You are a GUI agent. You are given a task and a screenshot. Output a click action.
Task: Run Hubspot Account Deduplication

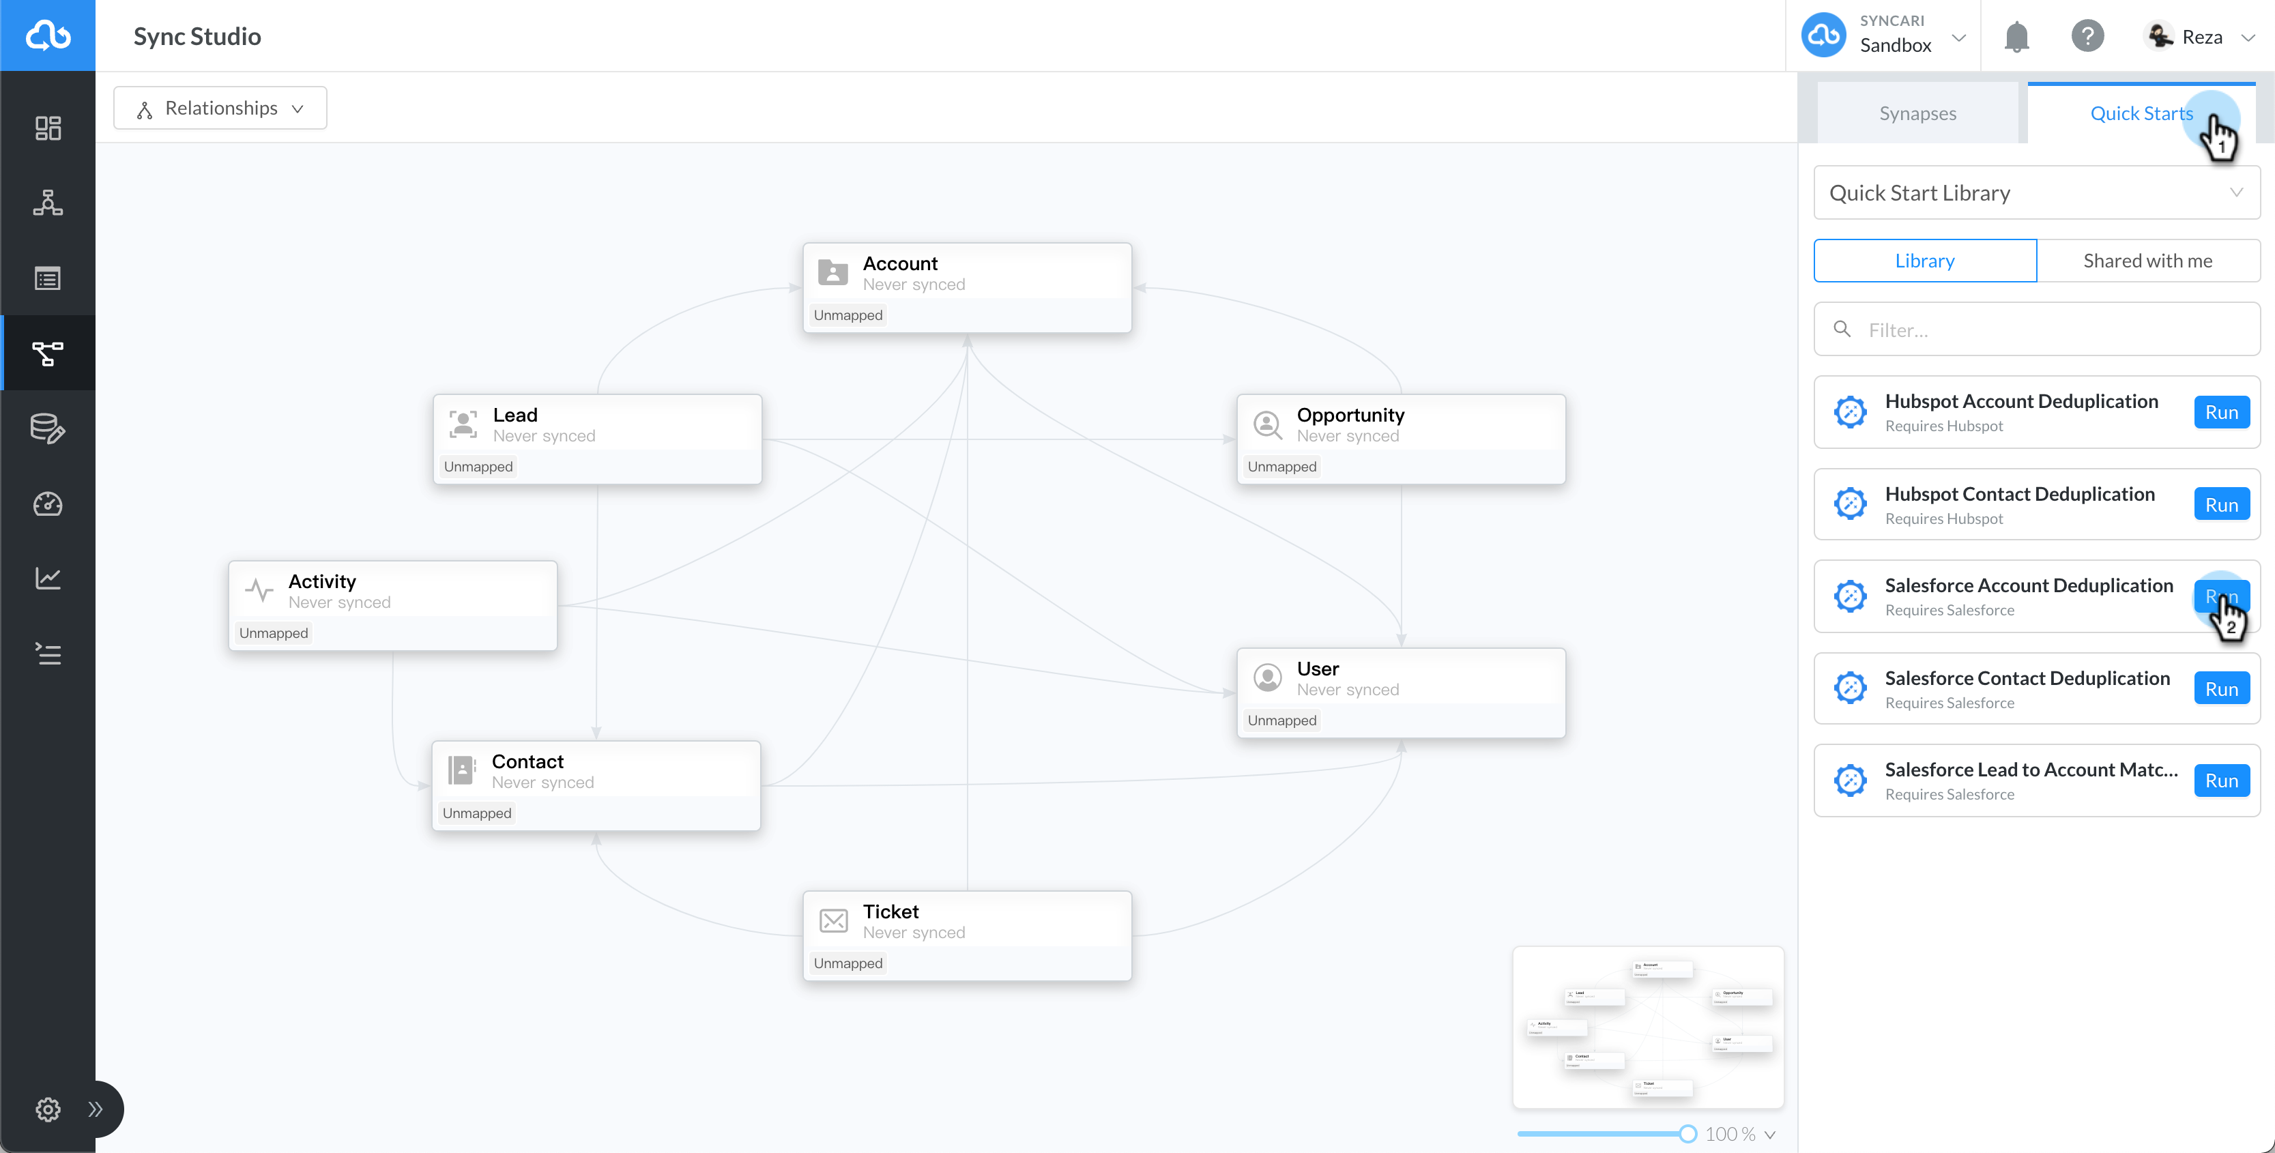point(2221,412)
